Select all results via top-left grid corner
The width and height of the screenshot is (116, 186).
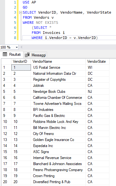pos(6,61)
